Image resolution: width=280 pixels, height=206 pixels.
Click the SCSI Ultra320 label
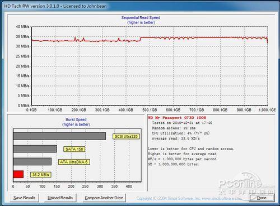(126, 136)
